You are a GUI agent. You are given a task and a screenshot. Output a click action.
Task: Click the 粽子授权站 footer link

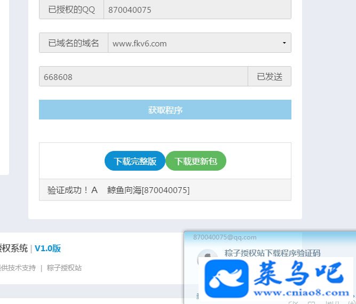point(64,268)
